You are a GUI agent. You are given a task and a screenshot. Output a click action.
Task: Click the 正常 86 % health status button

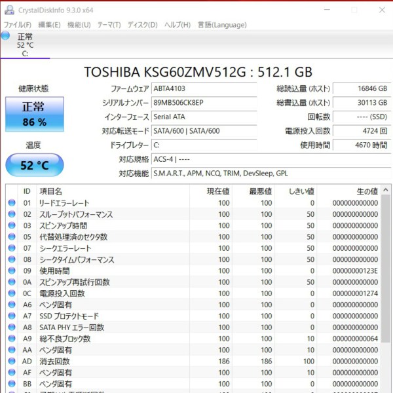click(35, 114)
